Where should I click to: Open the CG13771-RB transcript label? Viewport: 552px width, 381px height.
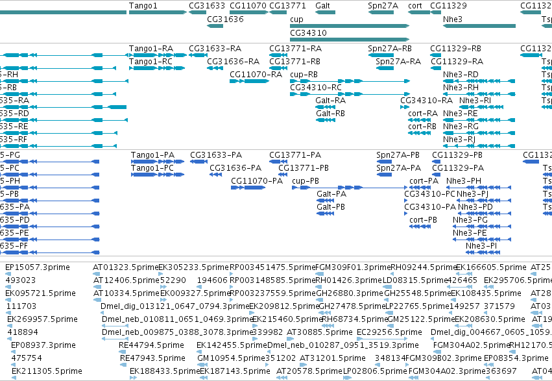[294, 61]
